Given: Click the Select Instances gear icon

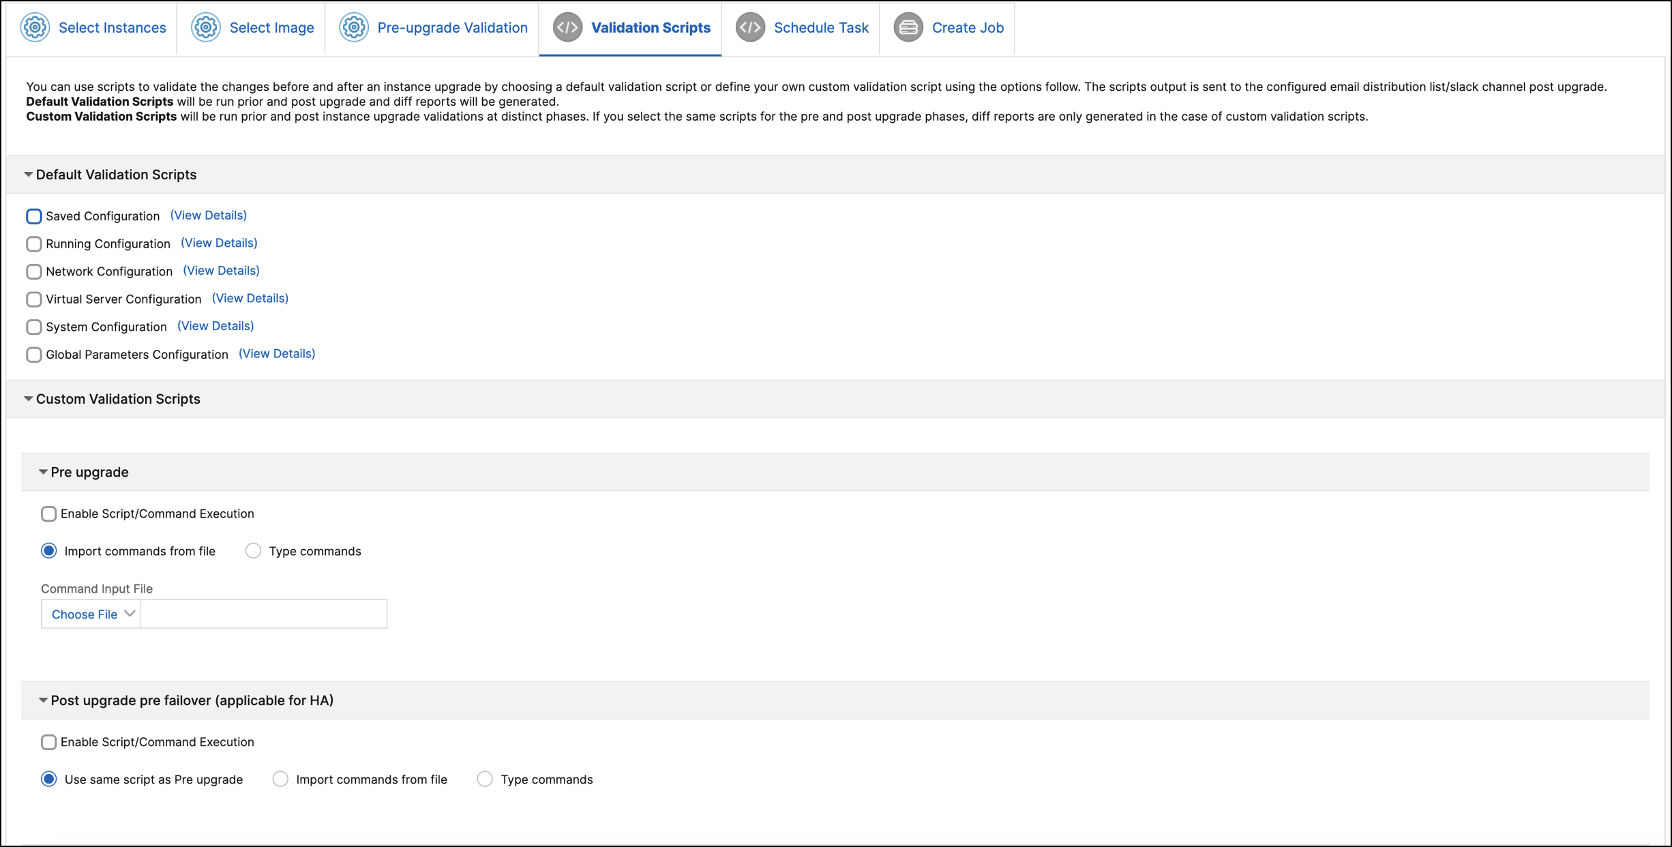Looking at the screenshot, I should pos(35,27).
